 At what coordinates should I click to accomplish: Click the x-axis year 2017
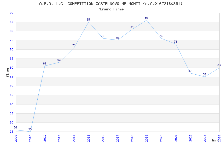(118, 138)
